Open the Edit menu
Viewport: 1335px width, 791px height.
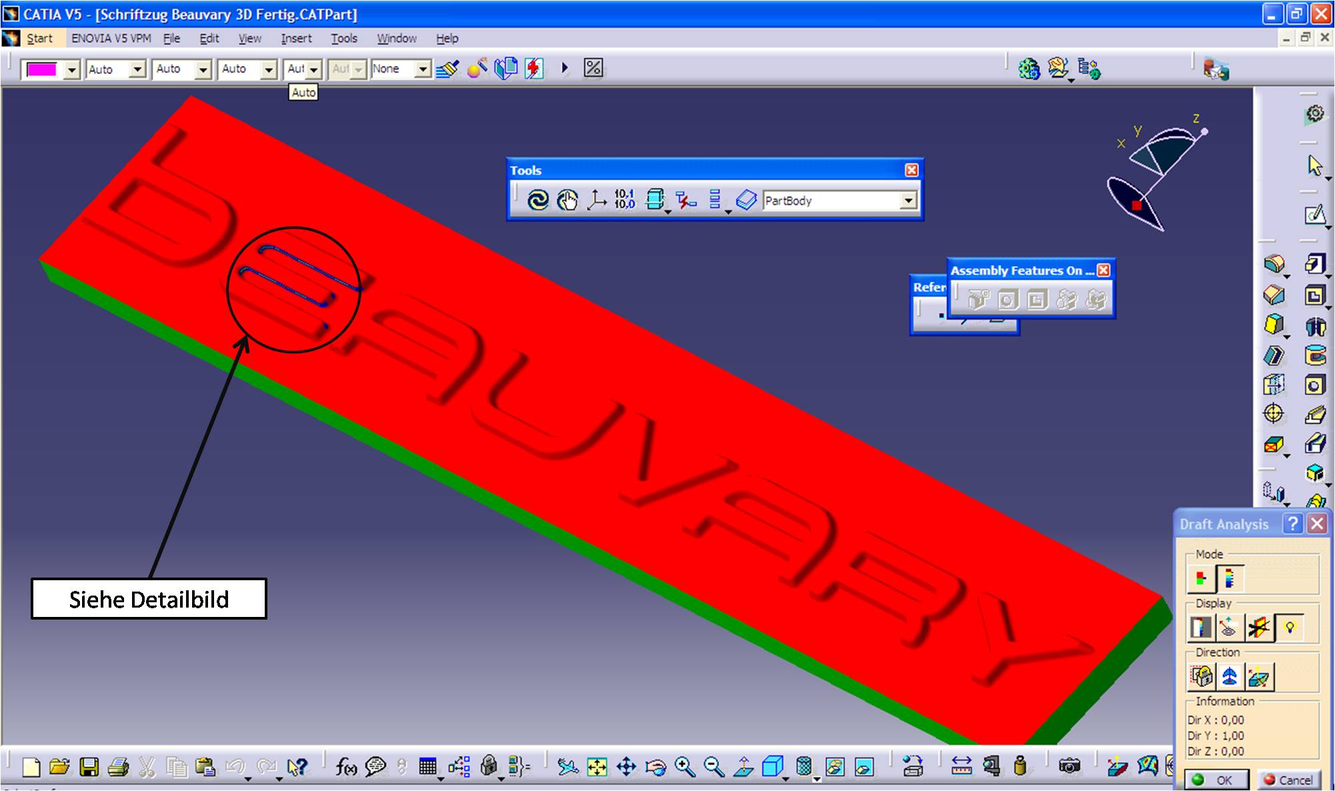(x=209, y=39)
